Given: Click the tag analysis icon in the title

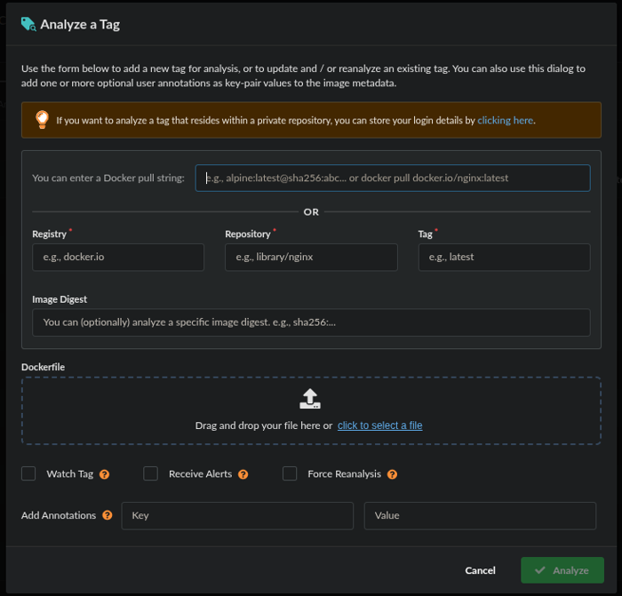Looking at the screenshot, I should click(28, 25).
